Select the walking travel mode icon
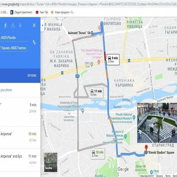177x177 pixels. (x=6, y=26)
